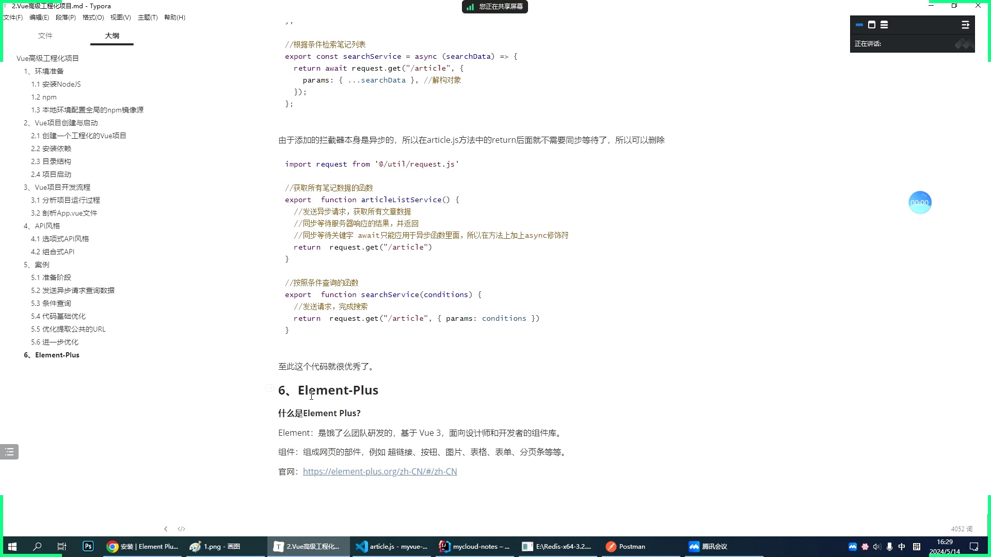Viewport: 991px width, 557px height.
Task: Enter source code mode via </> status bar icon
Action: (x=181, y=529)
